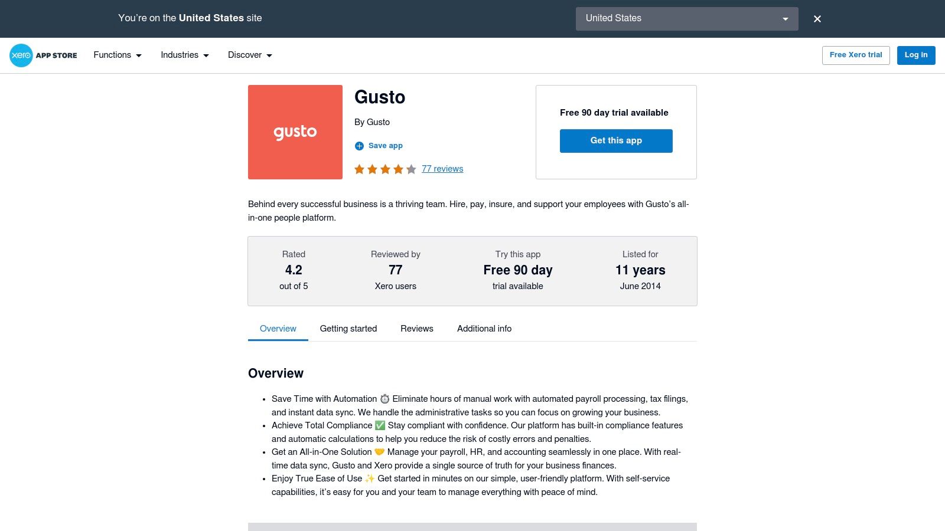Expand the Functions menu
Screen dimensions: 945x531
118,55
